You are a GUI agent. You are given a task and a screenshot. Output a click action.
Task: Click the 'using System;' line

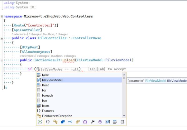click(x=17, y=3)
